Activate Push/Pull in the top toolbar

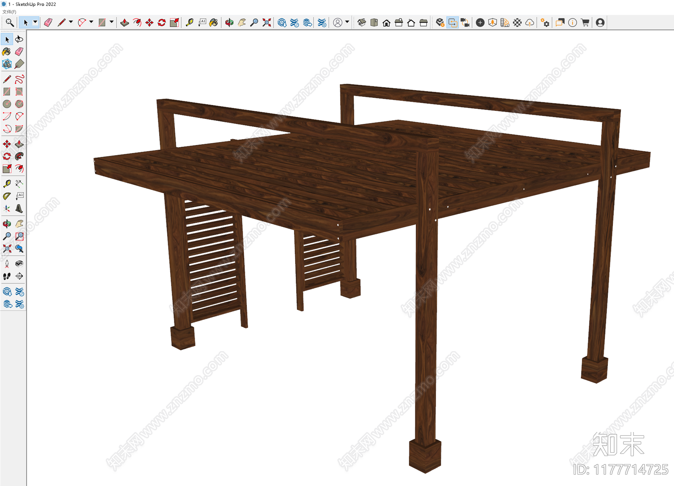click(124, 22)
